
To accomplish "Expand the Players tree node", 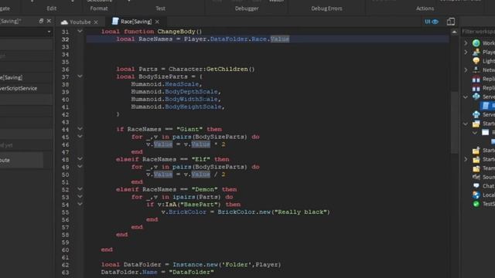I will tap(466, 52).
